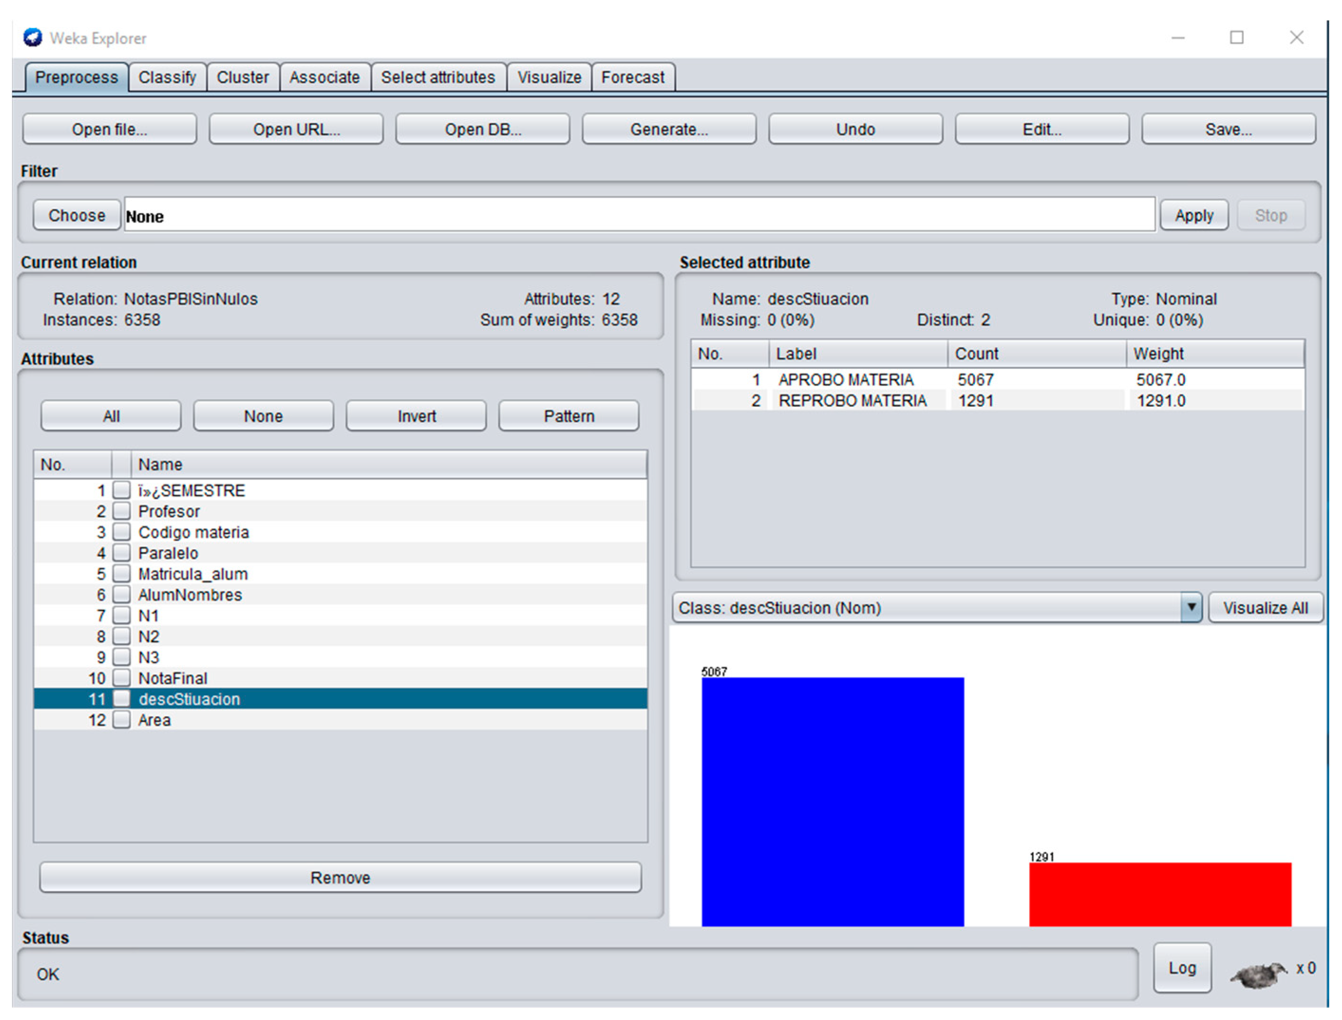Tick the checkbox for Profesor attribute
The height and width of the screenshot is (1020, 1342).
pyautogui.click(x=122, y=511)
